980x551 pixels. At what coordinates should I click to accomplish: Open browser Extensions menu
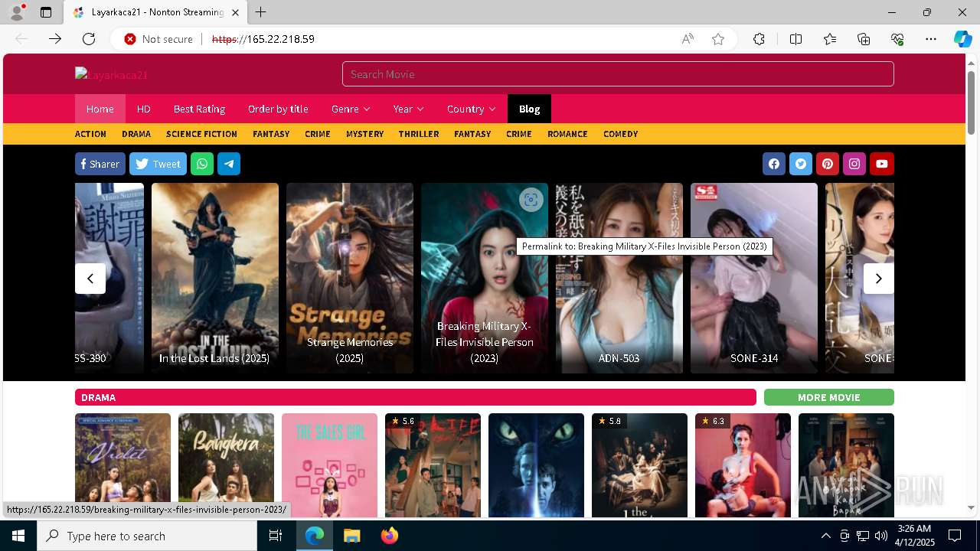click(x=759, y=39)
